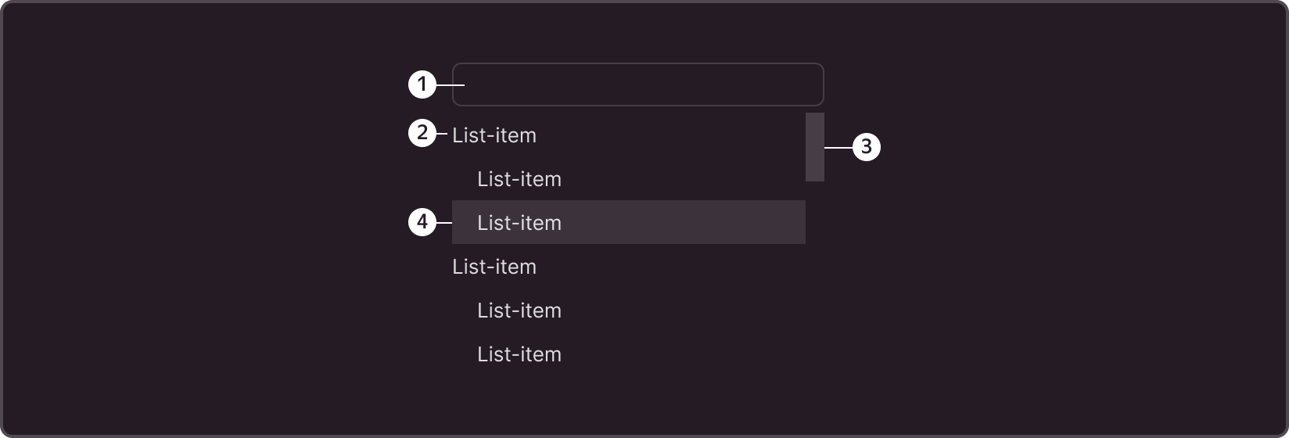Click the circled number 3 callout
1289x438 pixels.
(x=867, y=147)
